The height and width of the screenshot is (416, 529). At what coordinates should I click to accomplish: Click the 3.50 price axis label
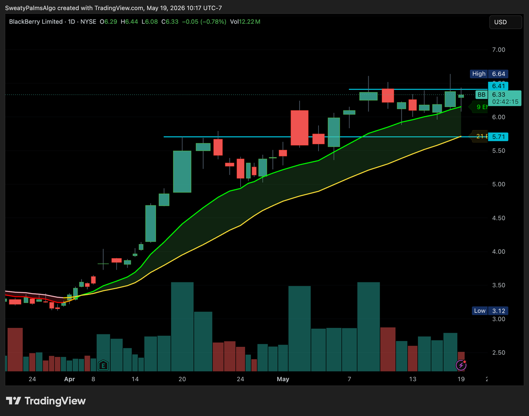click(x=499, y=286)
